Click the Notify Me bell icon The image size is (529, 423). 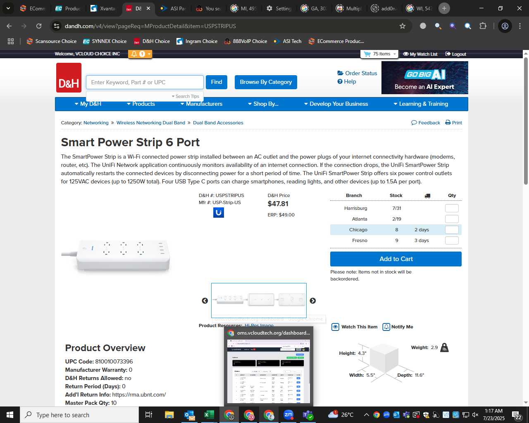click(386, 327)
